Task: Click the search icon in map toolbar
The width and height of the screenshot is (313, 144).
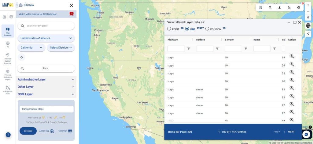Action: click(x=270, y=8)
